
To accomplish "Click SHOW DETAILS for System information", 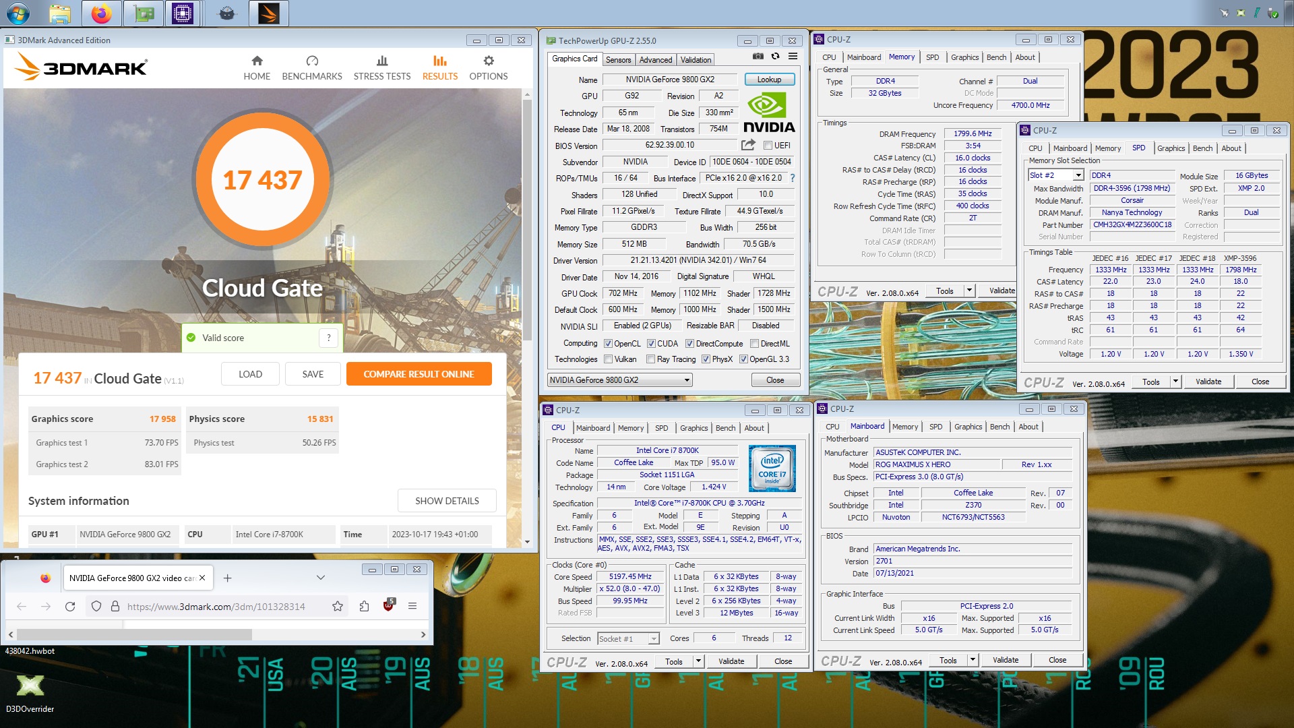I will point(447,501).
